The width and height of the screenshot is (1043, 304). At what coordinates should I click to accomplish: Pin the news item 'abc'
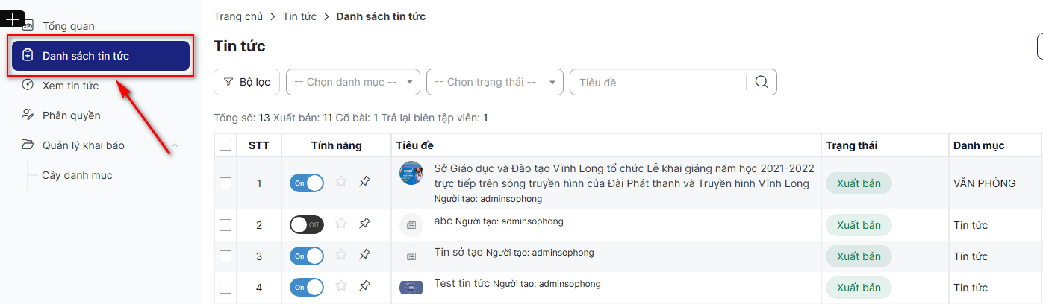point(364,223)
